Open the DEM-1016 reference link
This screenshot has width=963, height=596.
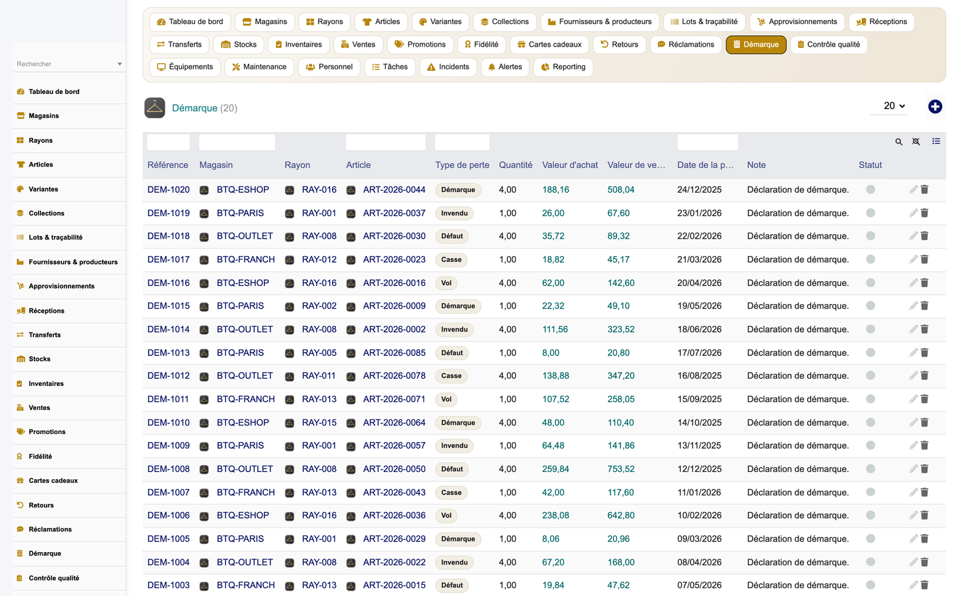[x=169, y=283]
